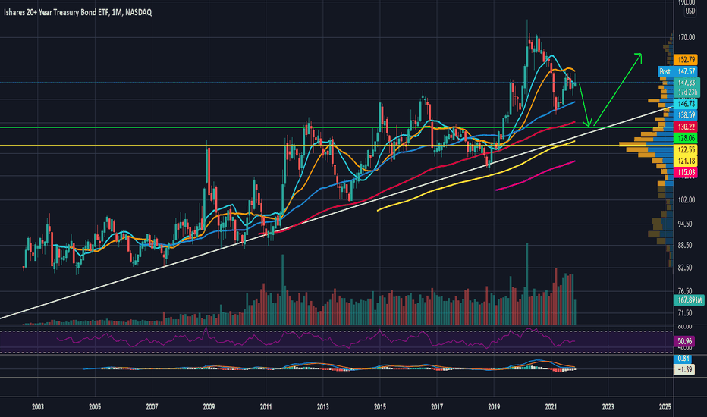This screenshot has height=417, width=707.
Task: Click the 2015 label on time axis
Action: [x=379, y=407]
